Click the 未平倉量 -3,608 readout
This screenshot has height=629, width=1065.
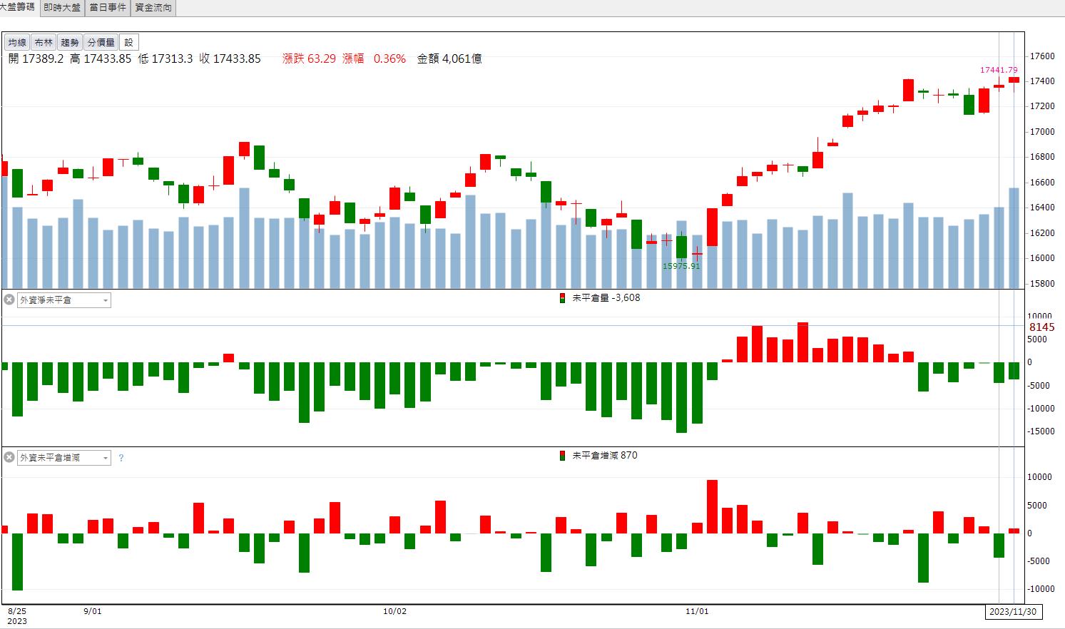(606, 298)
